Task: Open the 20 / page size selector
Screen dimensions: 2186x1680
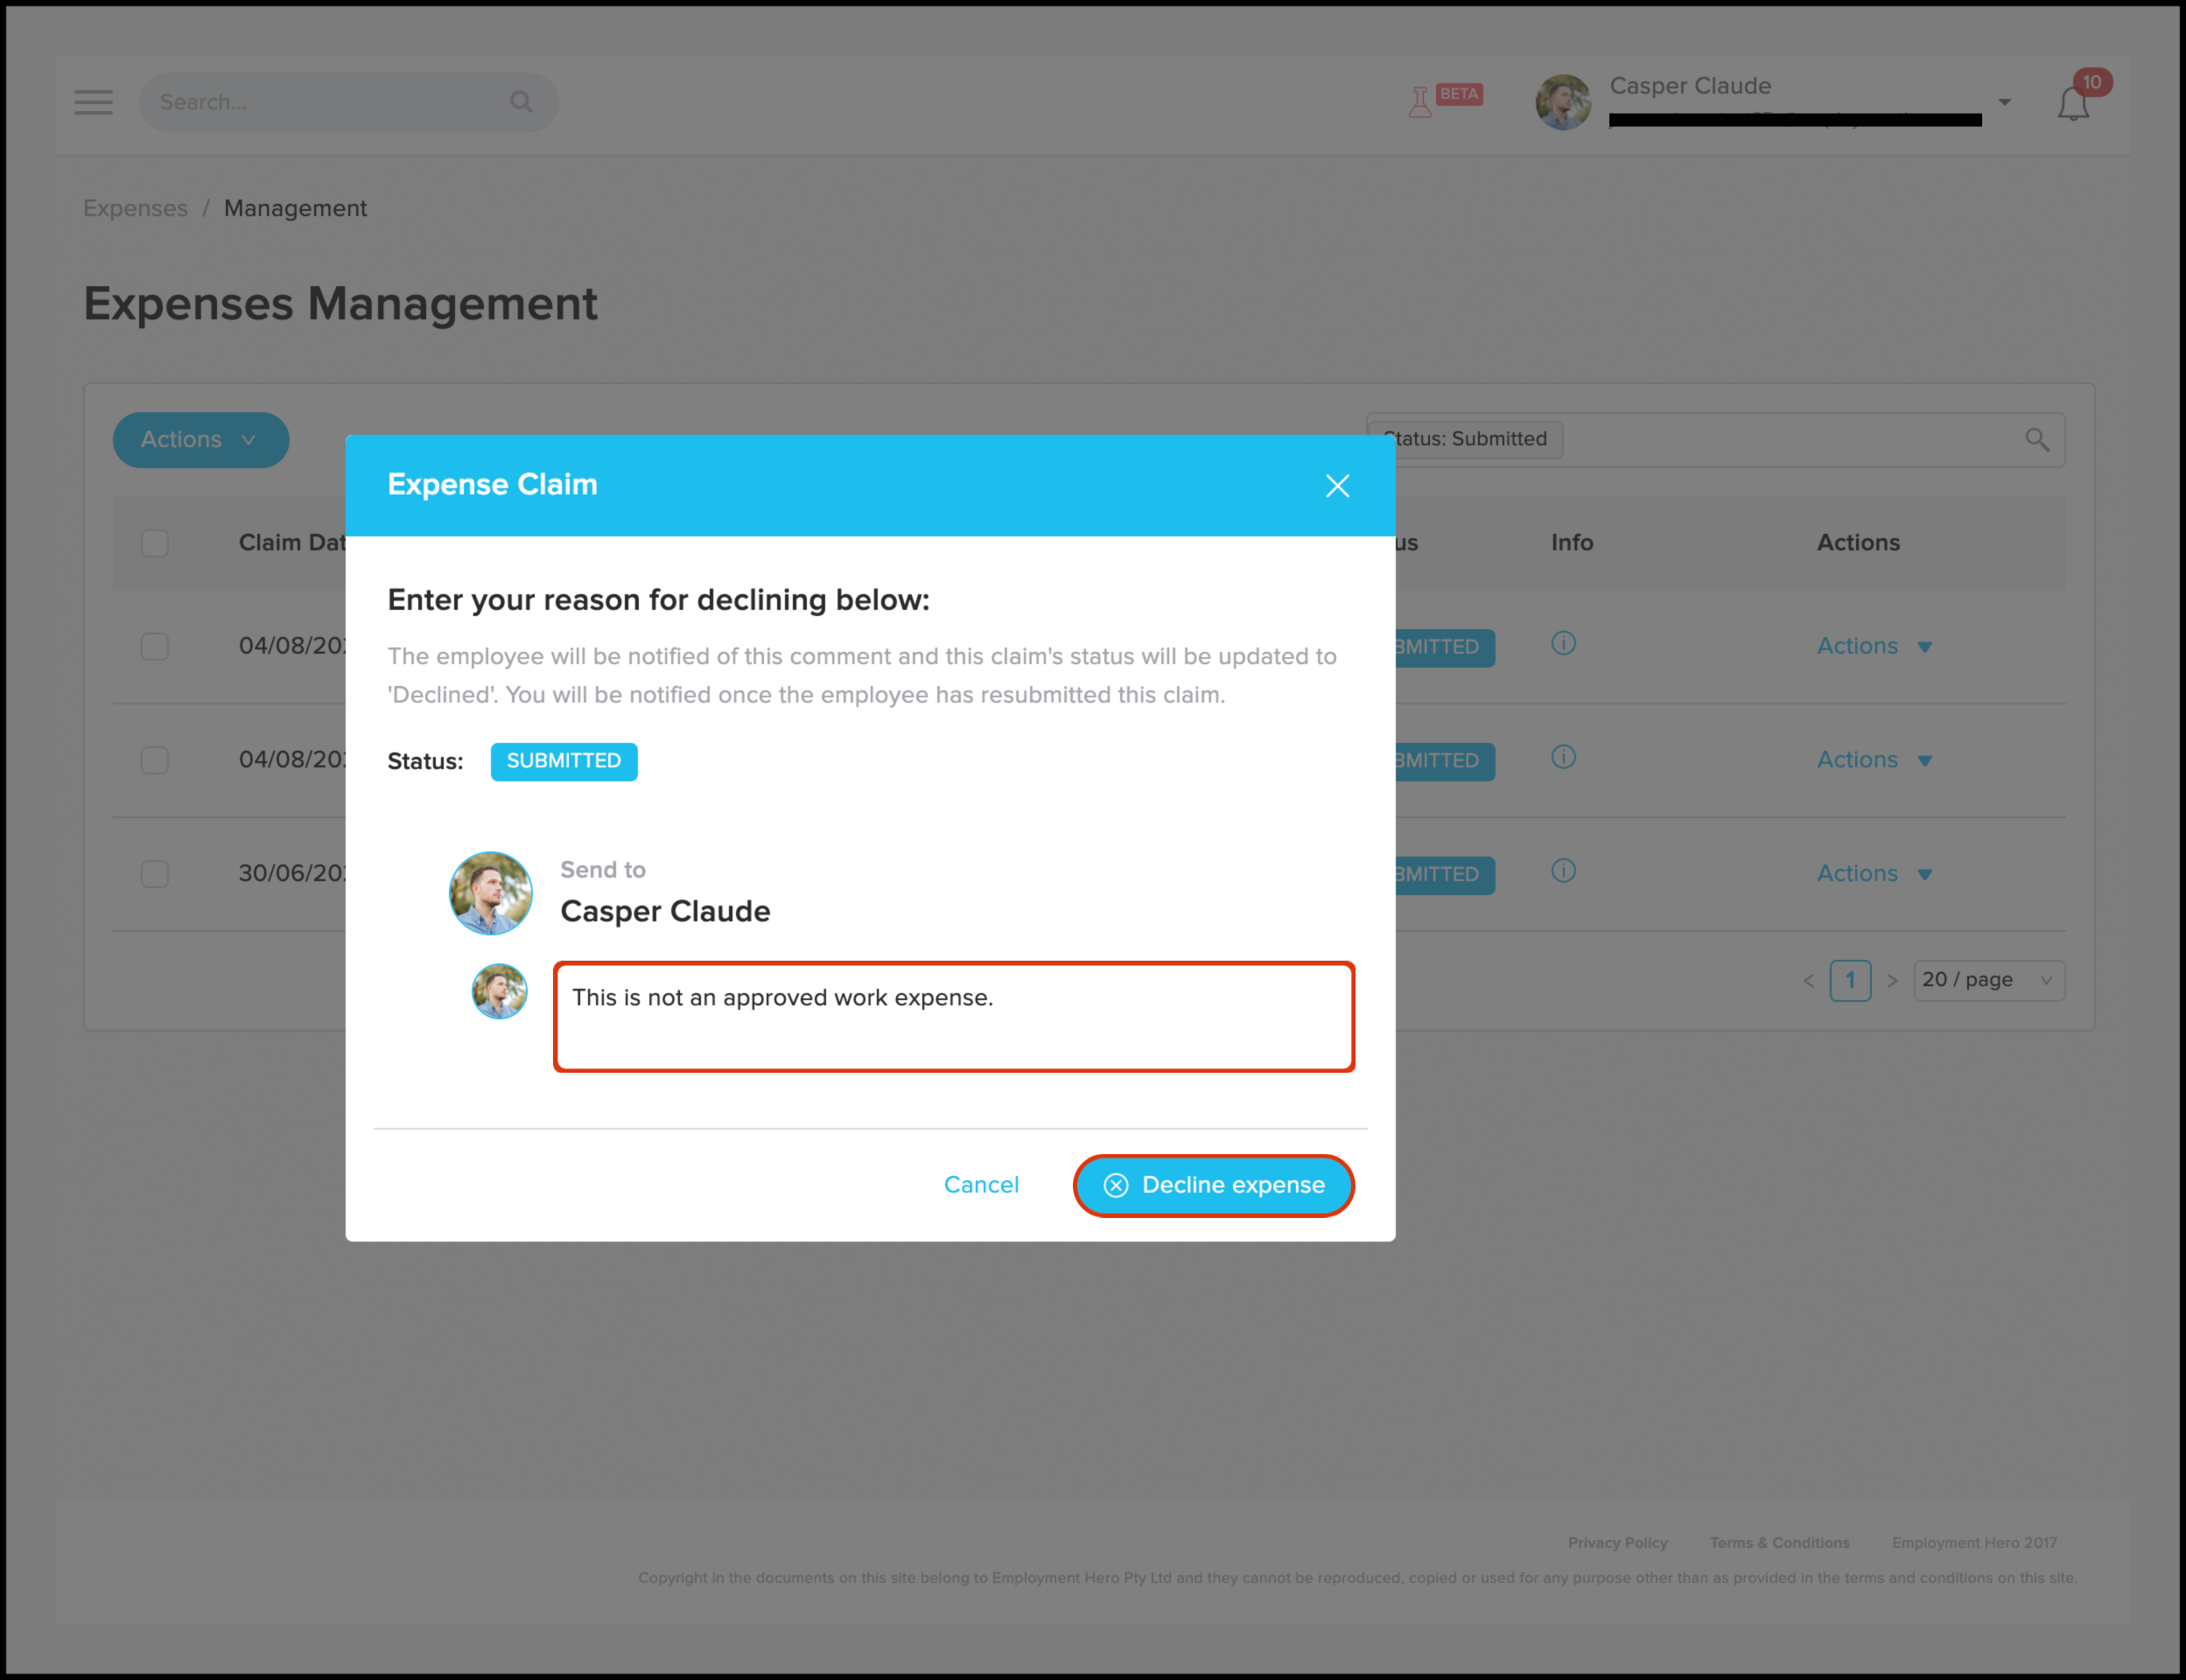Action: coord(1987,980)
